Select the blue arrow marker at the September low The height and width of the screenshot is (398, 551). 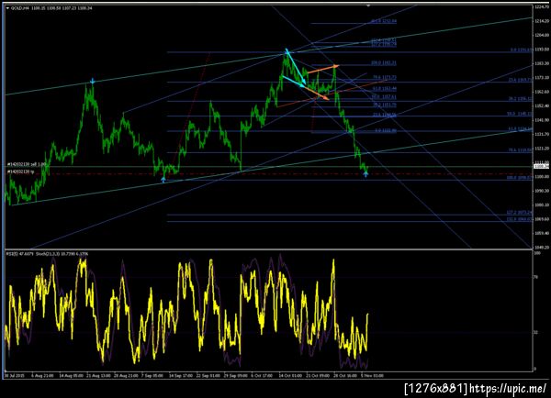[163, 180]
